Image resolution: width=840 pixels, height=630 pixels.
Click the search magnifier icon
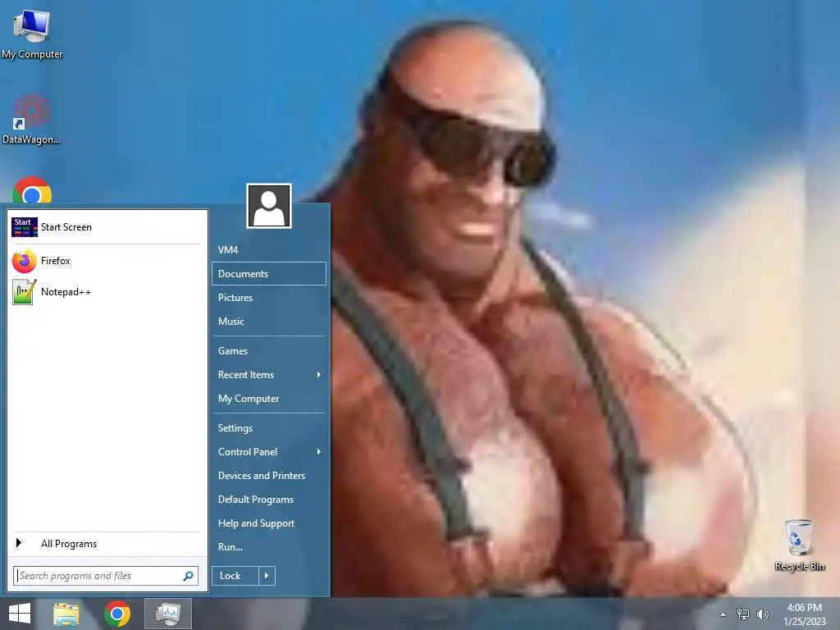click(188, 576)
